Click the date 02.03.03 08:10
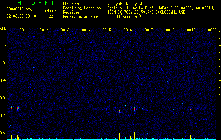Image resolution: width=221 pixels, height=140 pixels. click(21, 16)
